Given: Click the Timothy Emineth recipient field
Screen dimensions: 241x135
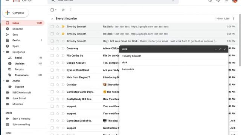Looking at the screenshot, I should [x=174, y=56].
